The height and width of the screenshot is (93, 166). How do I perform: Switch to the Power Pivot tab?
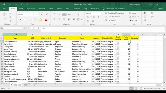pos(95,9)
